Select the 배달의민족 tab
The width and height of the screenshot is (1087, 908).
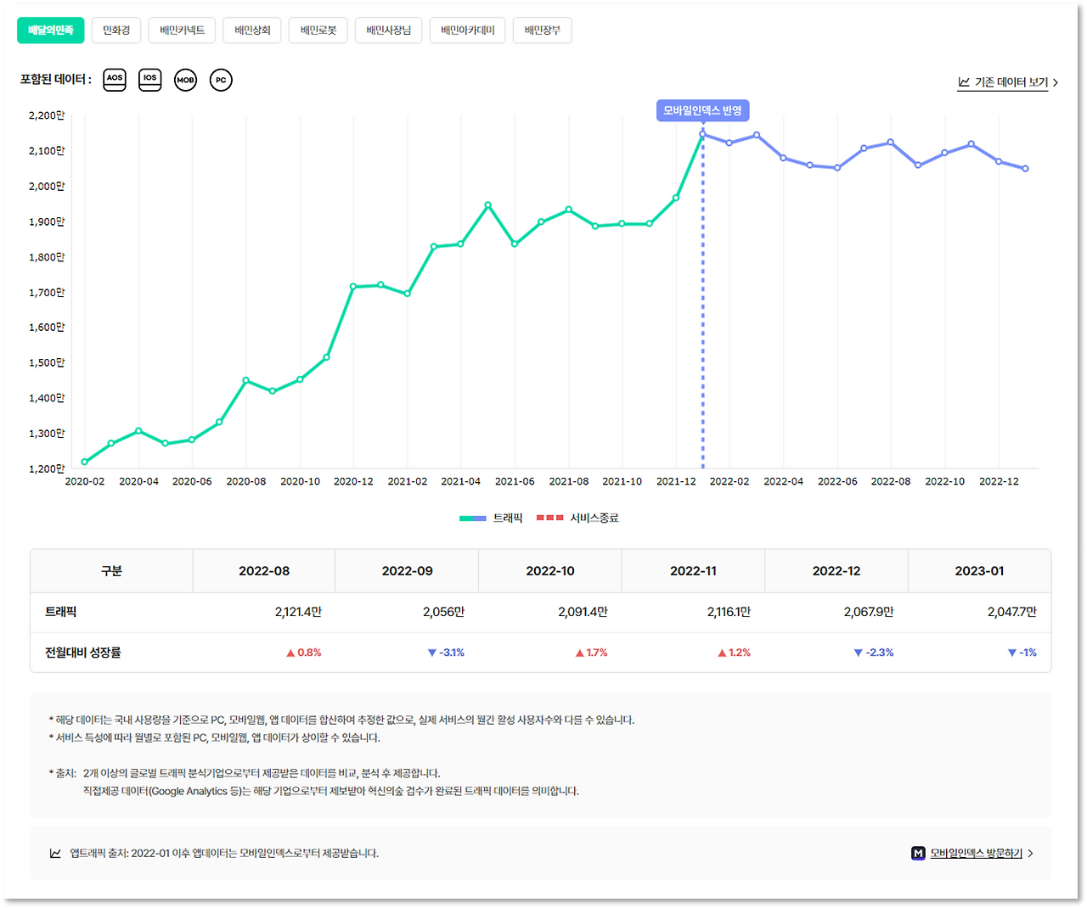[51, 31]
